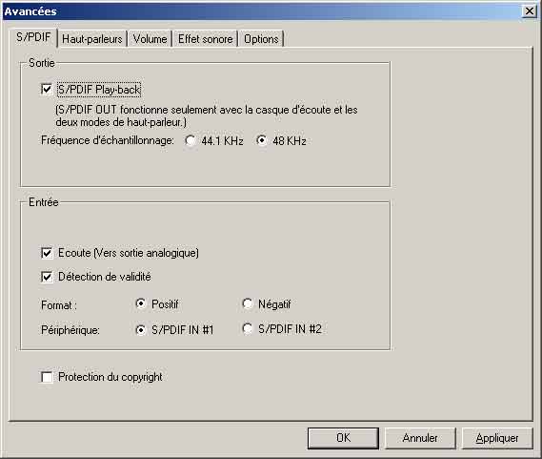Disable Détection de validité checkbox
542x459 pixels.
coord(47,277)
